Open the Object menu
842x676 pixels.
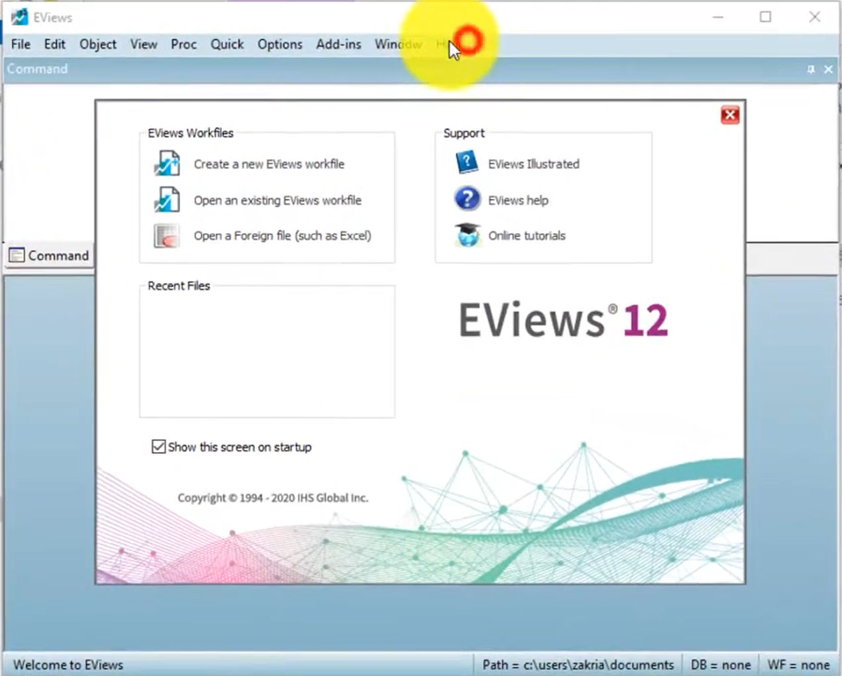pyautogui.click(x=97, y=44)
